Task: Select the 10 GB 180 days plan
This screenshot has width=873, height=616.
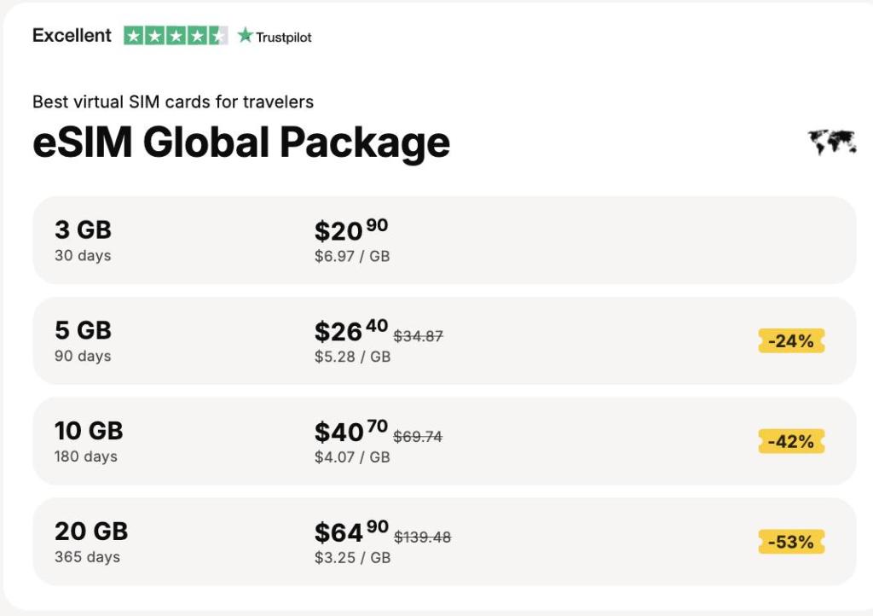Action: point(444,441)
